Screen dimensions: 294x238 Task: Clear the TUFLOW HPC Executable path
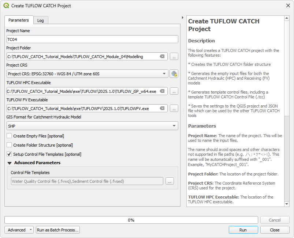click(x=162, y=91)
